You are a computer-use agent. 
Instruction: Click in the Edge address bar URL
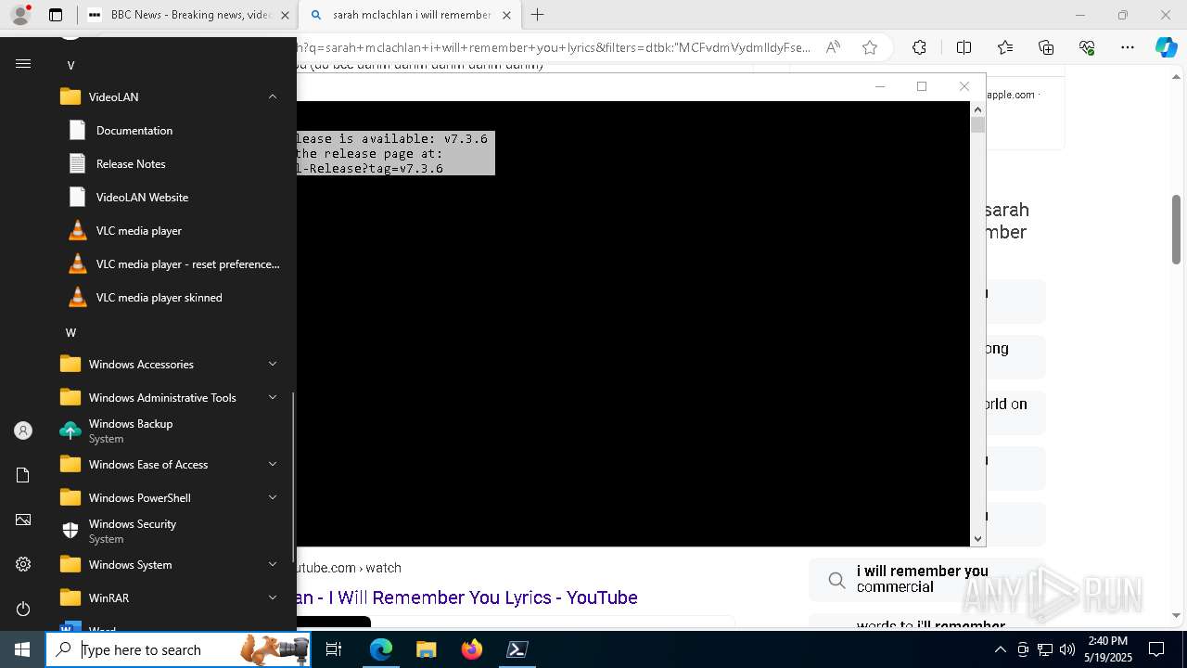(555, 47)
